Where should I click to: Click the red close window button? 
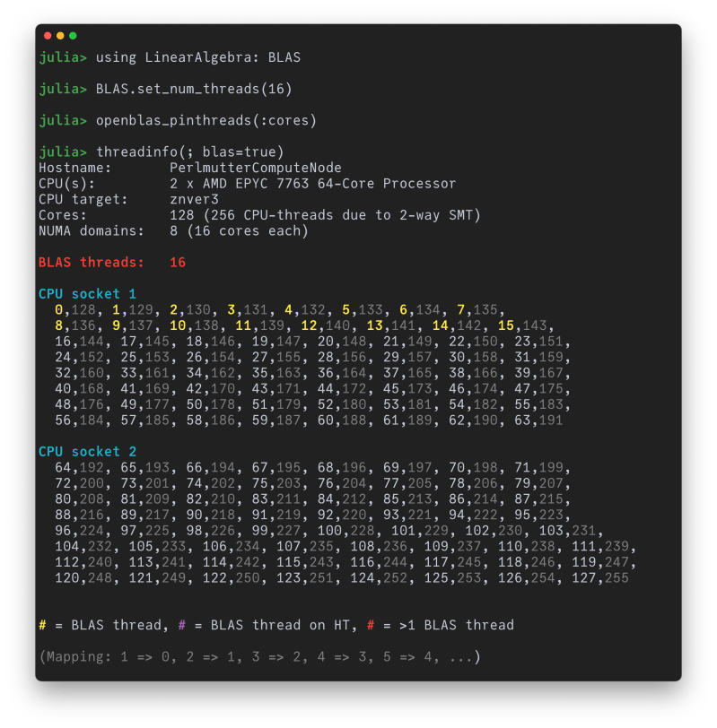[x=48, y=36]
